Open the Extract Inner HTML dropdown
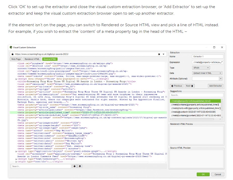Image resolution: width=233 pixels, height=180 pixels. tap(207, 73)
